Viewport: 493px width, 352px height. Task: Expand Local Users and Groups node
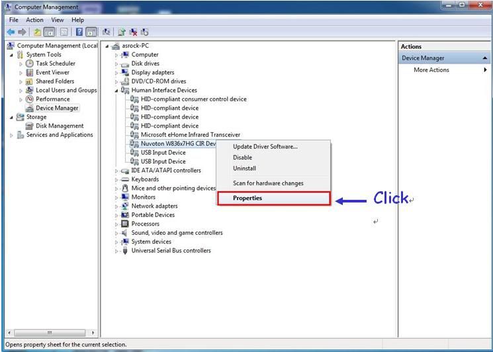(21, 91)
